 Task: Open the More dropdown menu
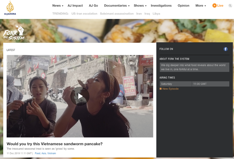(x=201, y=6)
